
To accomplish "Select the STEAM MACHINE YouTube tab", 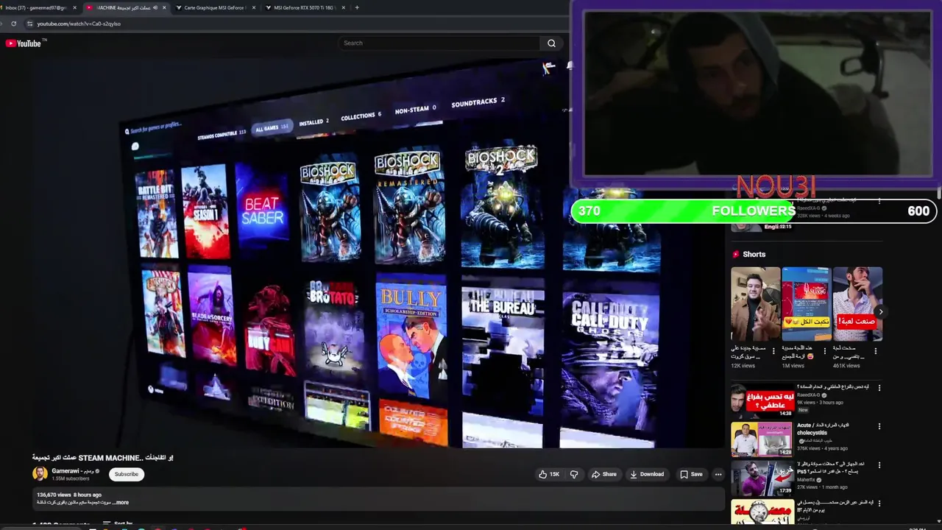I will (124, 7).
